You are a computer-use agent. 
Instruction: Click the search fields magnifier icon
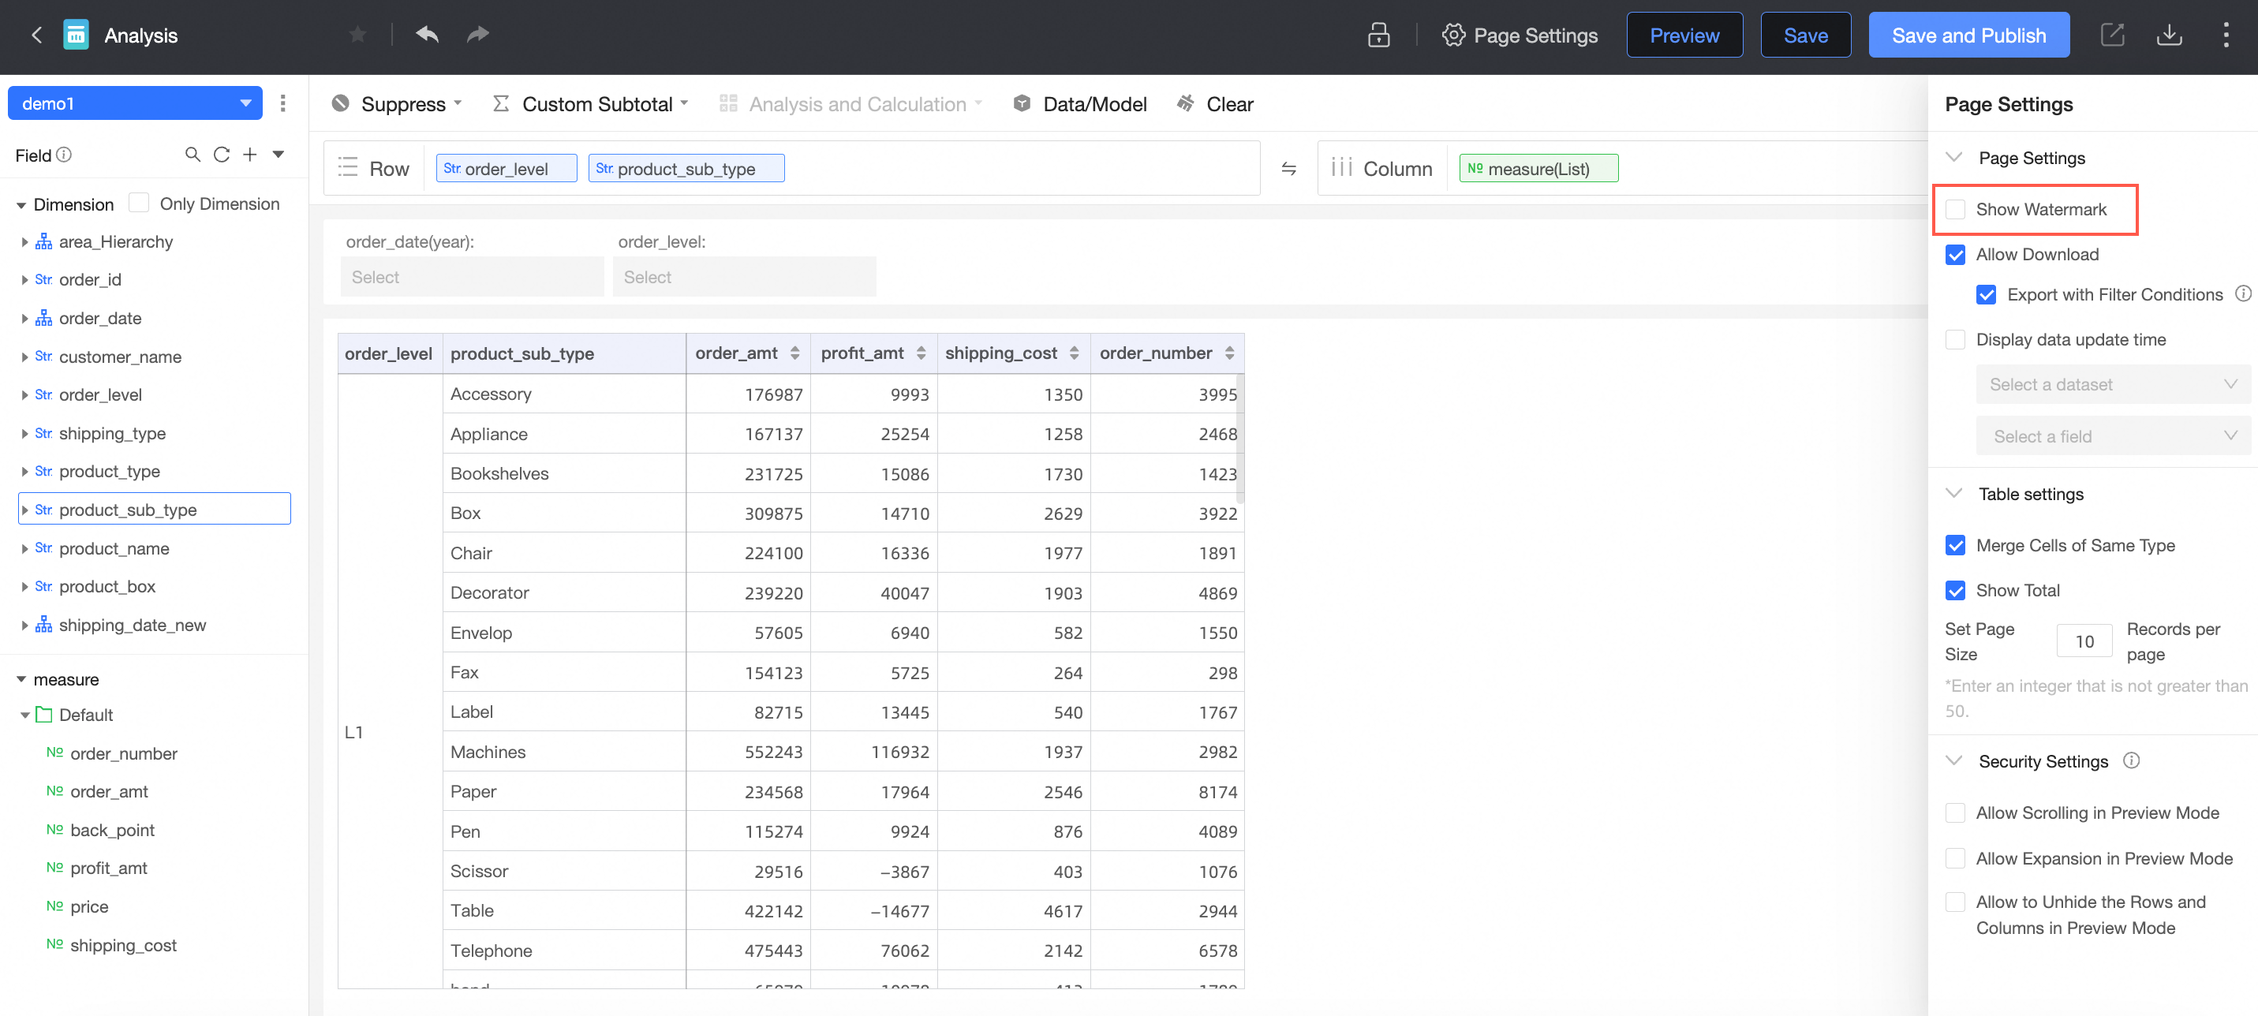point(192,155)
